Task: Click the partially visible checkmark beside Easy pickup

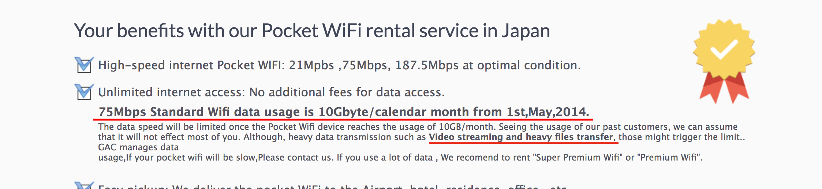Action: [84, 185]
